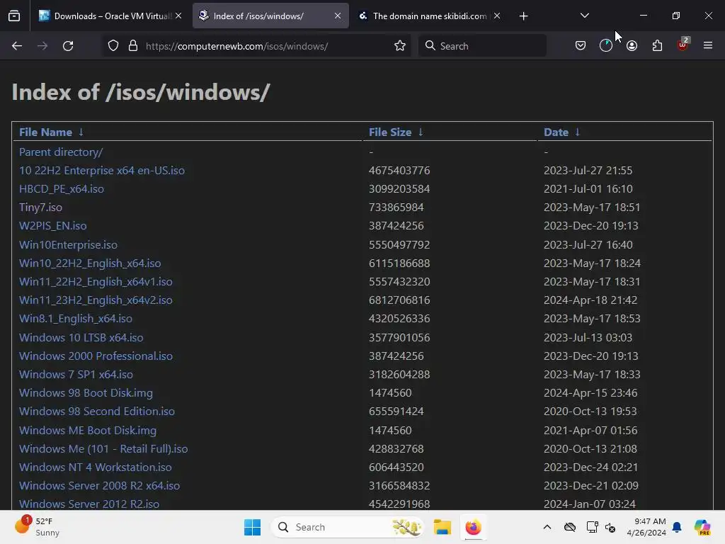The width and height of the screenshot is (725, 544).
Task: Download Windows 10 LTSB x64.iso
Action: (x=81, y=338)
